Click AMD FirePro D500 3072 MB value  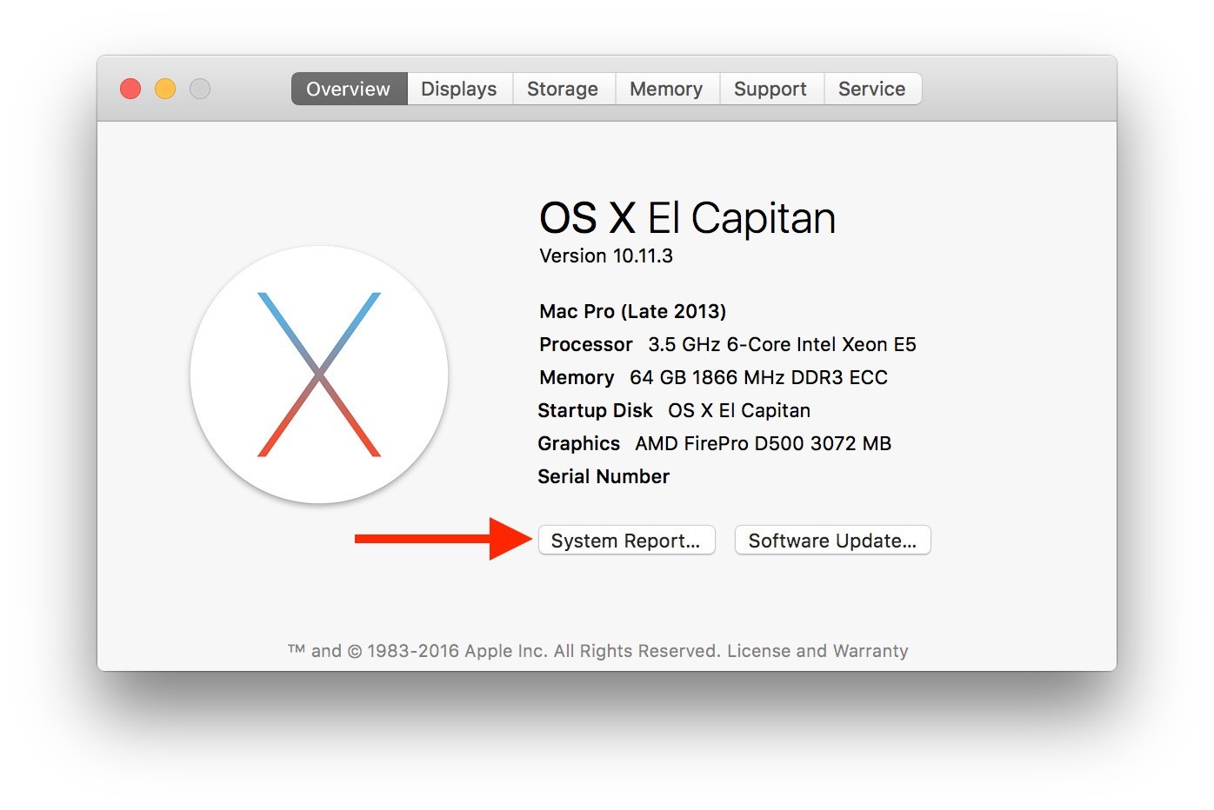[x=763, y=443]
